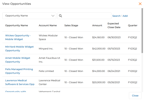This screenshot has height=100, width=144.
Task: Click Closed Won stage in Minyard row
Action: (x=74, y=49)
